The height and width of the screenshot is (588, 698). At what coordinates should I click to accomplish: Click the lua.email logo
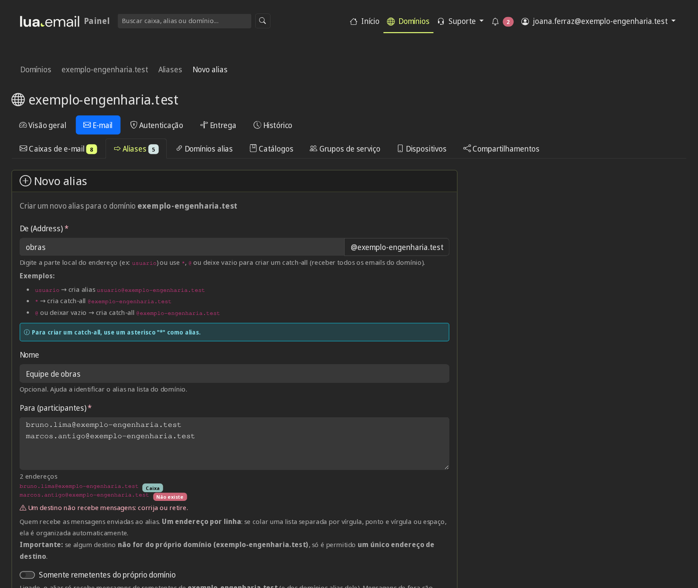[x=50, y=21]
